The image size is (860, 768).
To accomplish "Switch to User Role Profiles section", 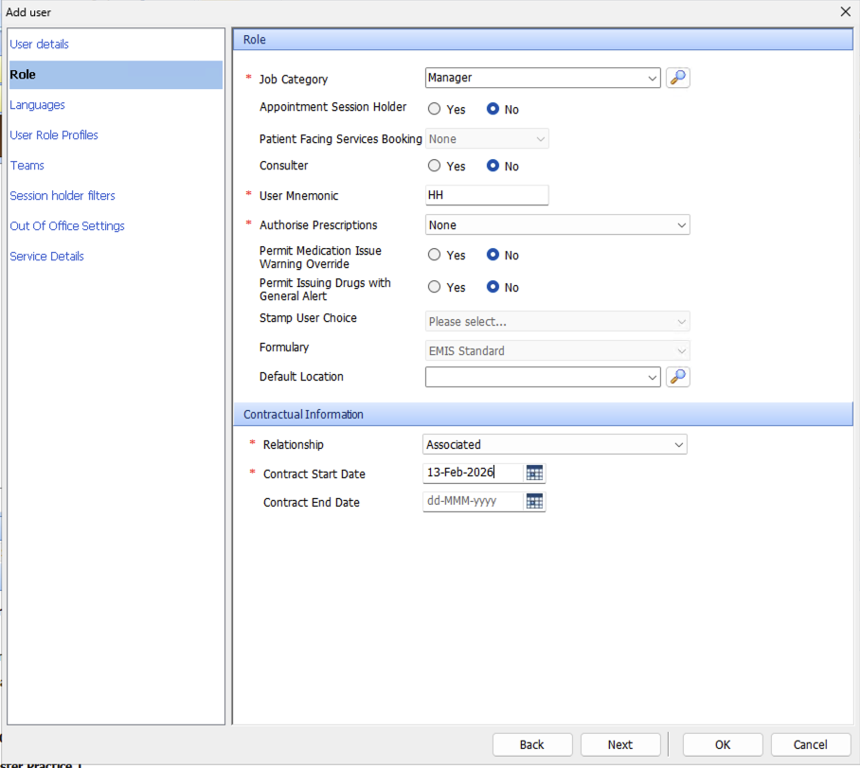I will coord(54,135).
